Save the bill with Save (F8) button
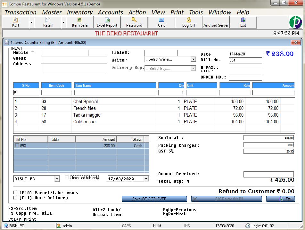 click(x=154, y=199)
